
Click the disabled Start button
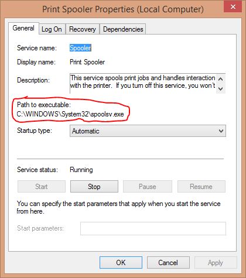42,187
